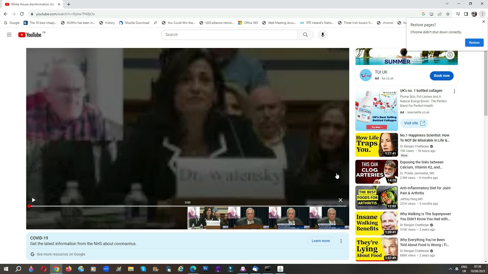488x274 pixels.
Task: Open 'Best Foods for Arthritis' thumbnail
Action: pyautogui.click(x=377, y=198)
